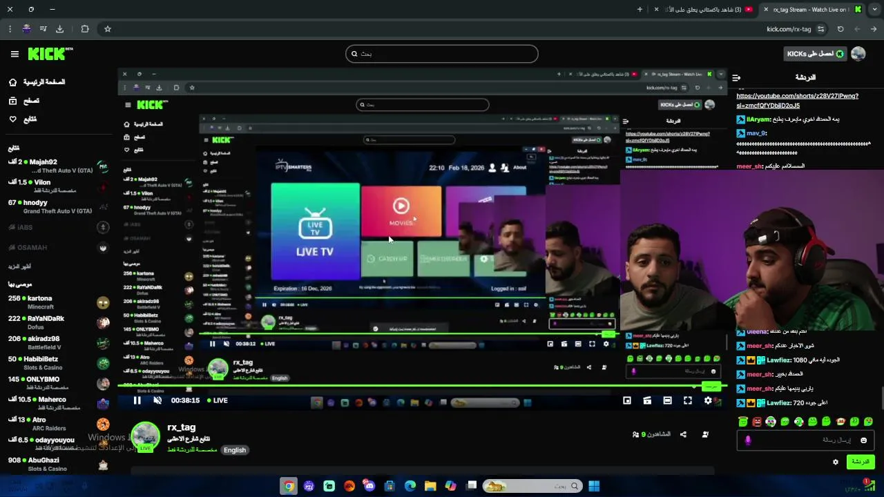This screenshot has height=497, width=884.
Task: Collapse the chat panel with arrow icon
Action: click(736, 77)
